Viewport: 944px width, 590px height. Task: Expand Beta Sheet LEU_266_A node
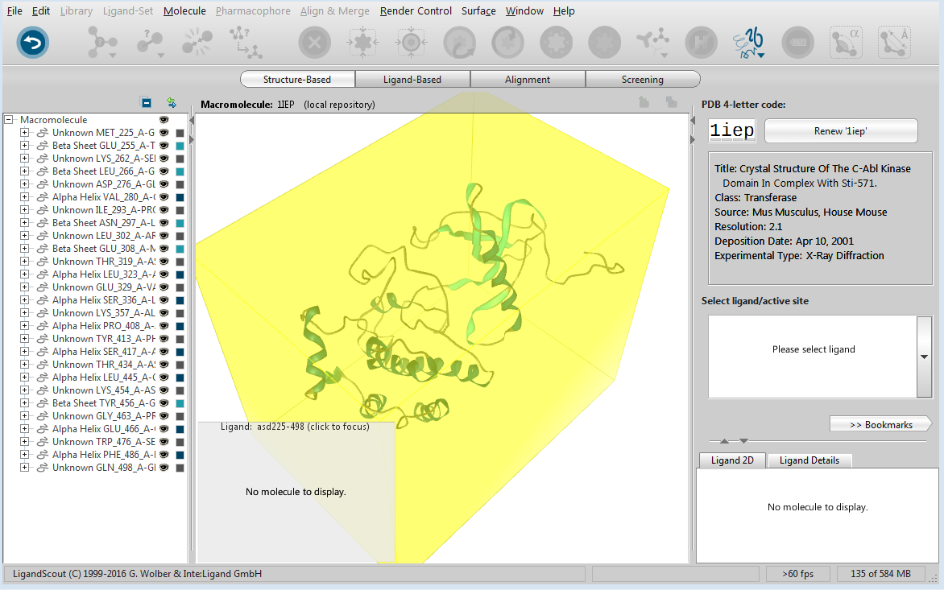pyautogui.click(x=25, y=171)
